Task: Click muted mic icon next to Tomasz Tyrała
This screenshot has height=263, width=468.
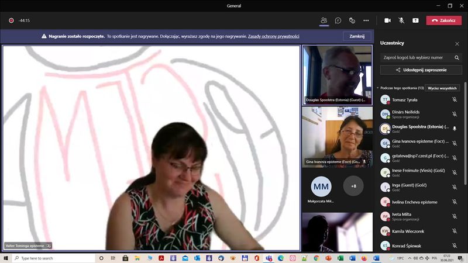Action: pyautogui.click(x=455, y=99)
